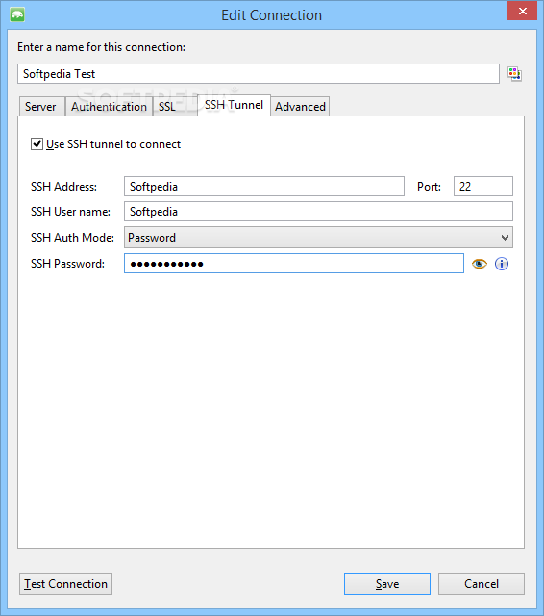Save the connection settings
Viewport: 544px width, 616px height.
pyautogui.click(x=387, y=584)
